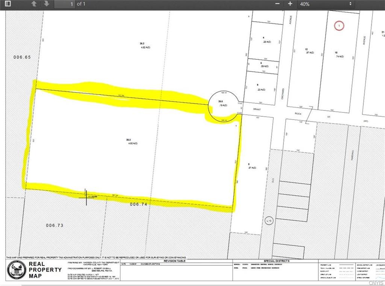Click the BRANT street label

(257, 109)
